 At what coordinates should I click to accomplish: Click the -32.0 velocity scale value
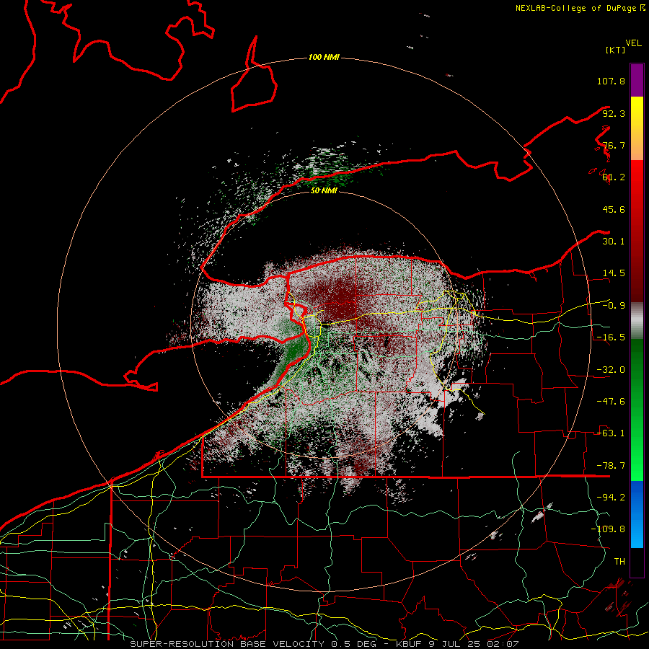pyautogui.click(x=611, y=370)
